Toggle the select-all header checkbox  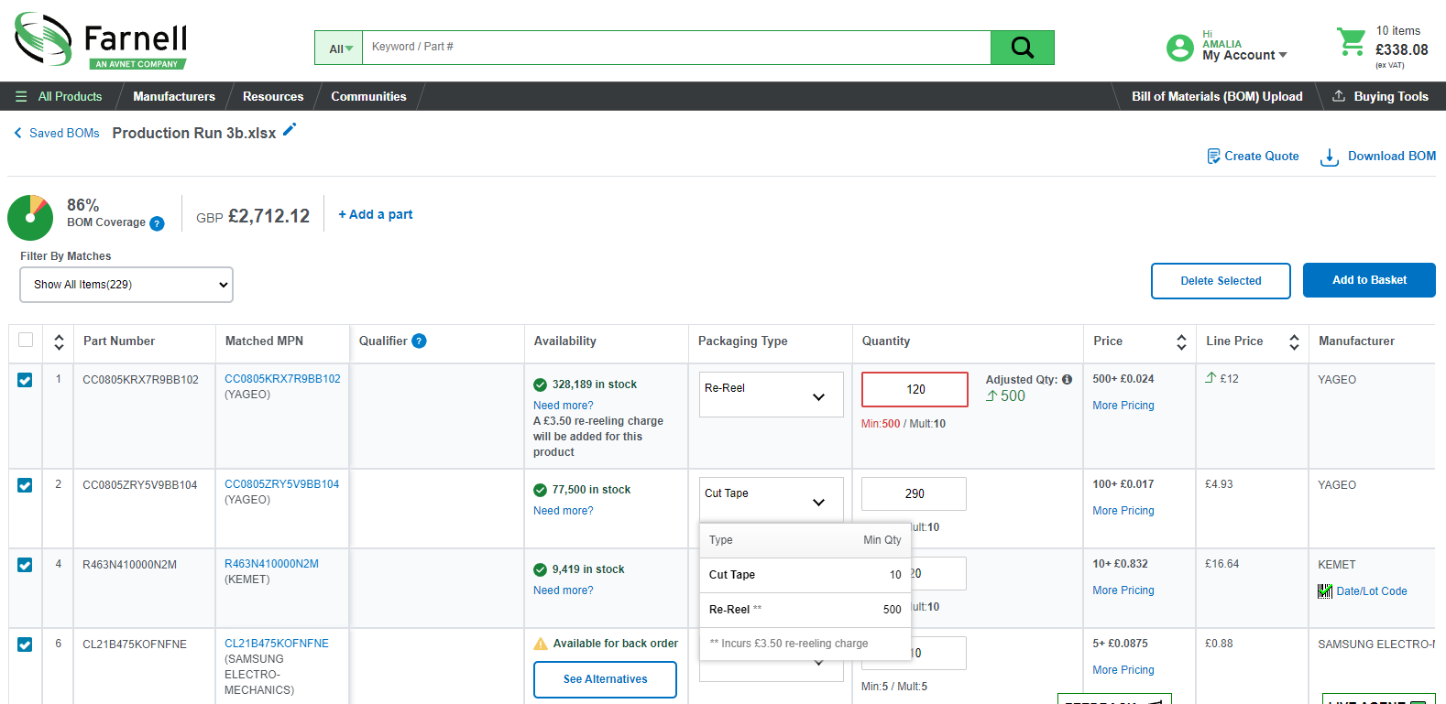(26, 340)
